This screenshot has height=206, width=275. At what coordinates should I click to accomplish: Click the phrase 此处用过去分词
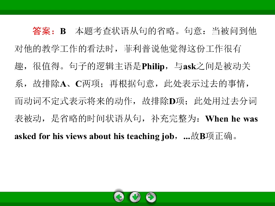[x=225, y=101]
